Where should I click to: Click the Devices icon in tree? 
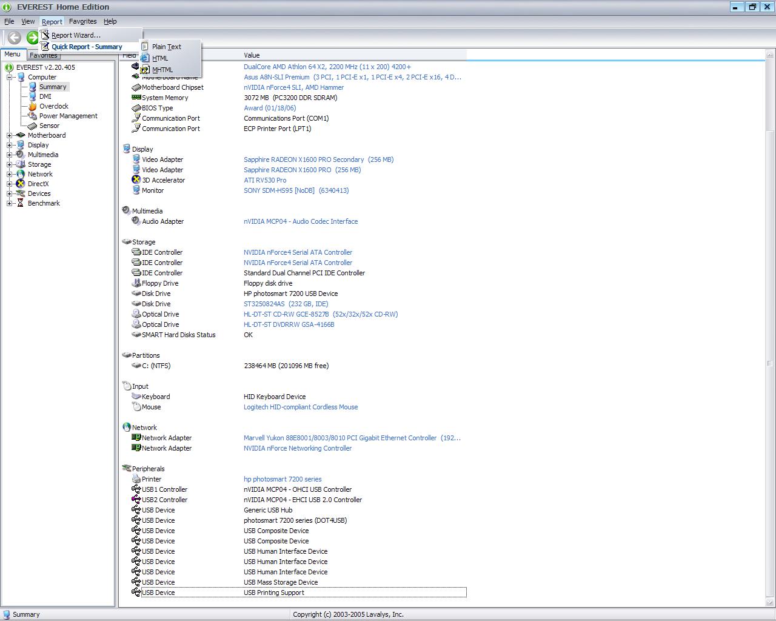coord(21,193)
